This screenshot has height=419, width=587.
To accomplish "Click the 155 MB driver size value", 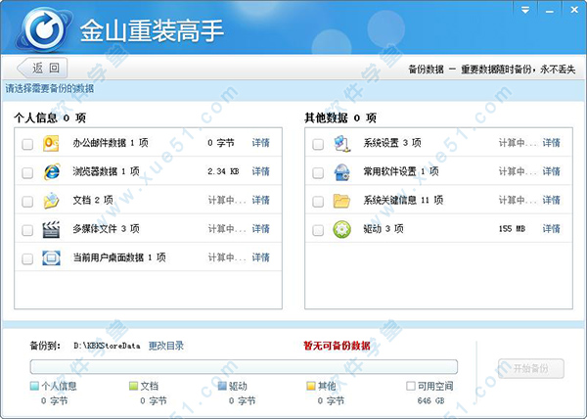I will coord(512,229).
